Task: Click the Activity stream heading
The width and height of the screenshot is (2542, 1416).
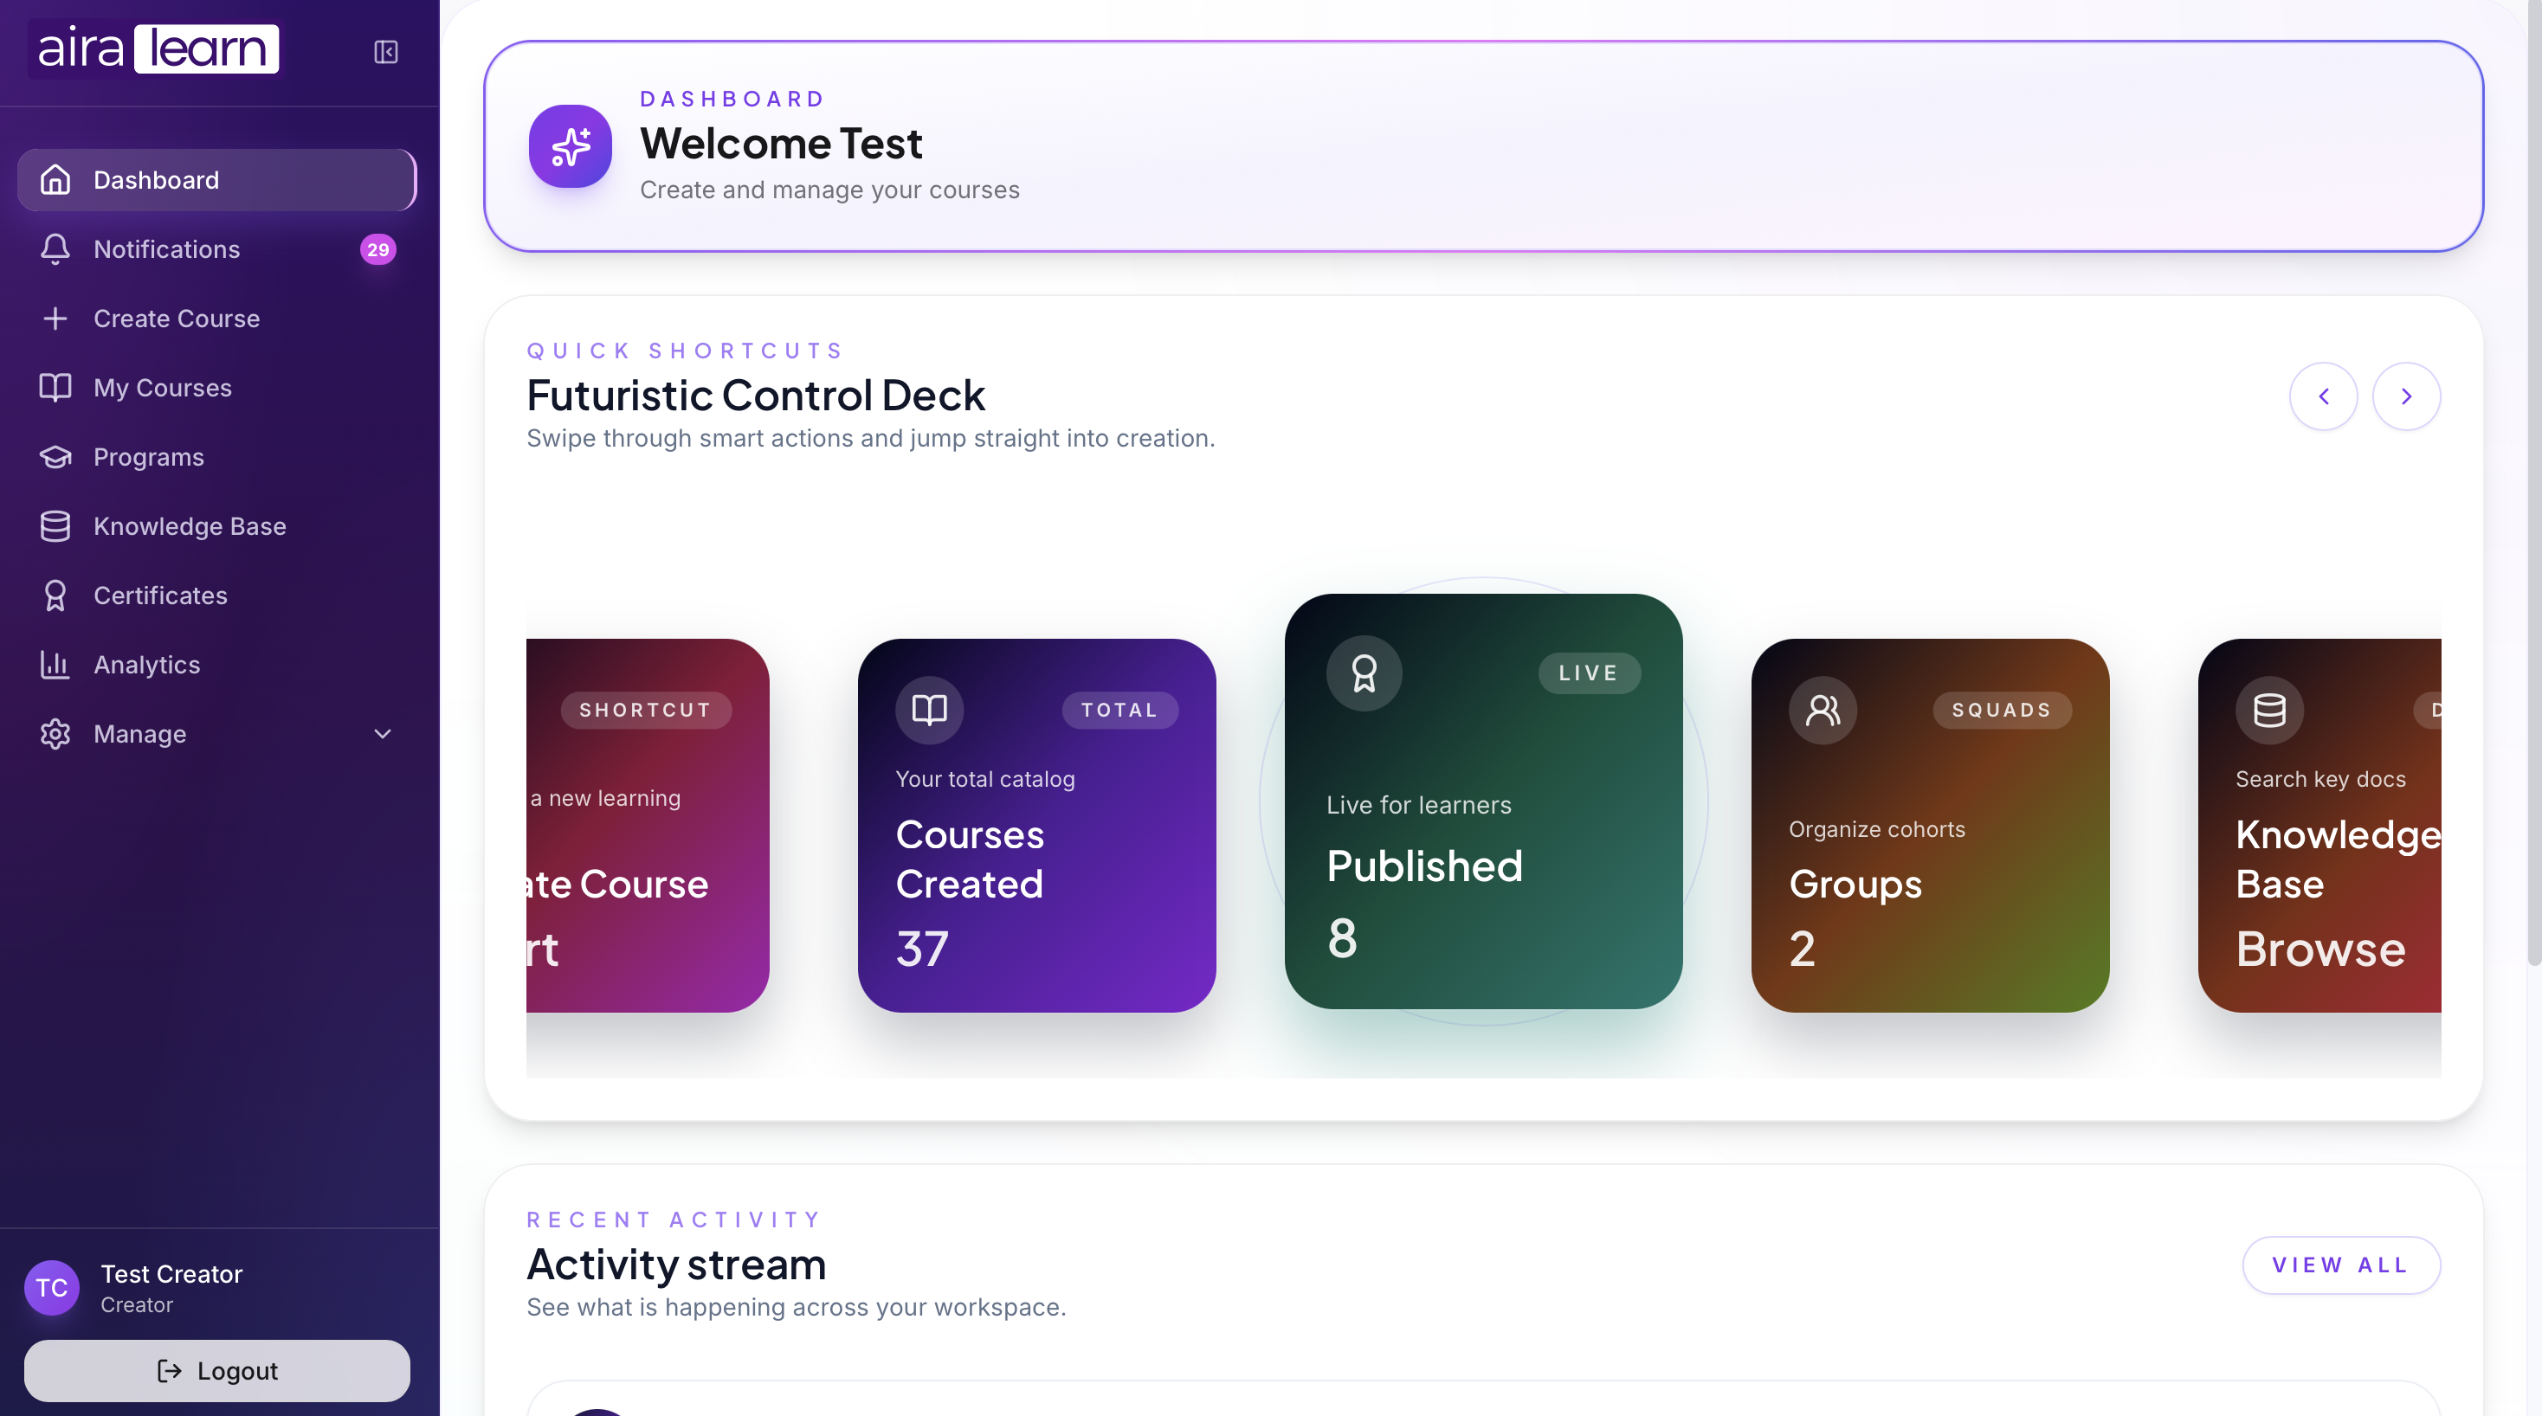Action: pyautogui.click(x=676, y=1264)
